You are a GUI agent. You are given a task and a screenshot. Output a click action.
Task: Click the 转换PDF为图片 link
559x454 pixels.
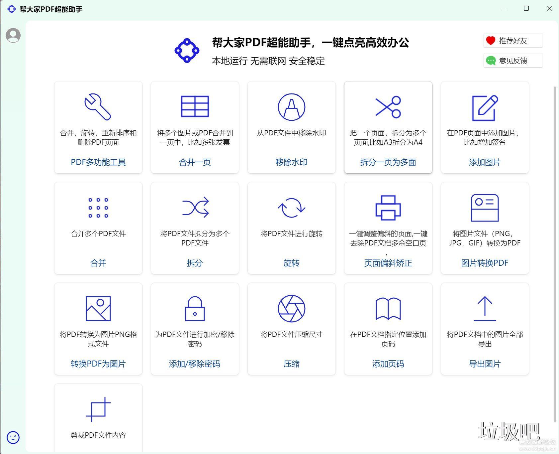click(98, 364)
